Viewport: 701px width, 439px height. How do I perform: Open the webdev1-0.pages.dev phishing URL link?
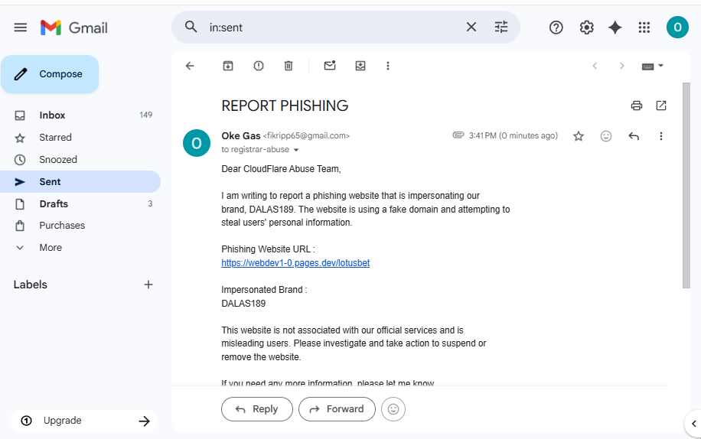295,263
